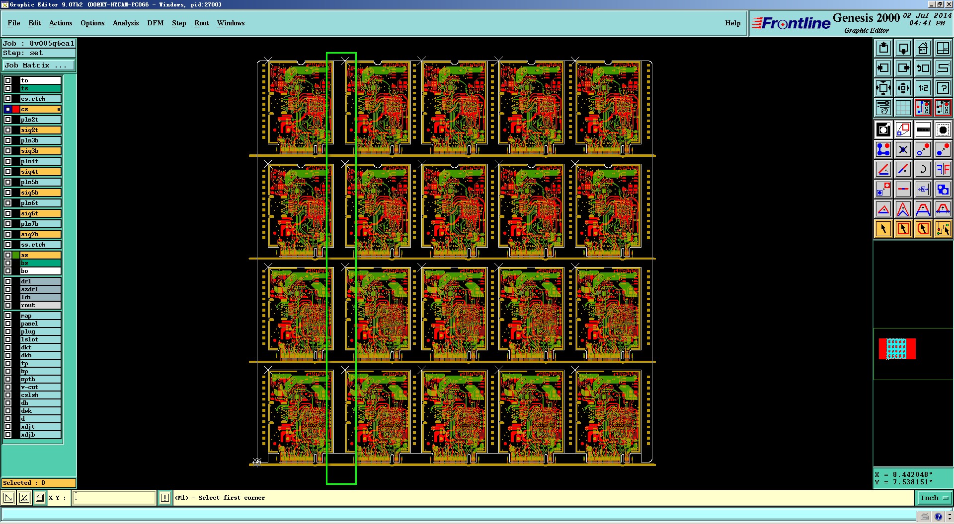Select the polygon-area select arrow tool

[923, 229]
